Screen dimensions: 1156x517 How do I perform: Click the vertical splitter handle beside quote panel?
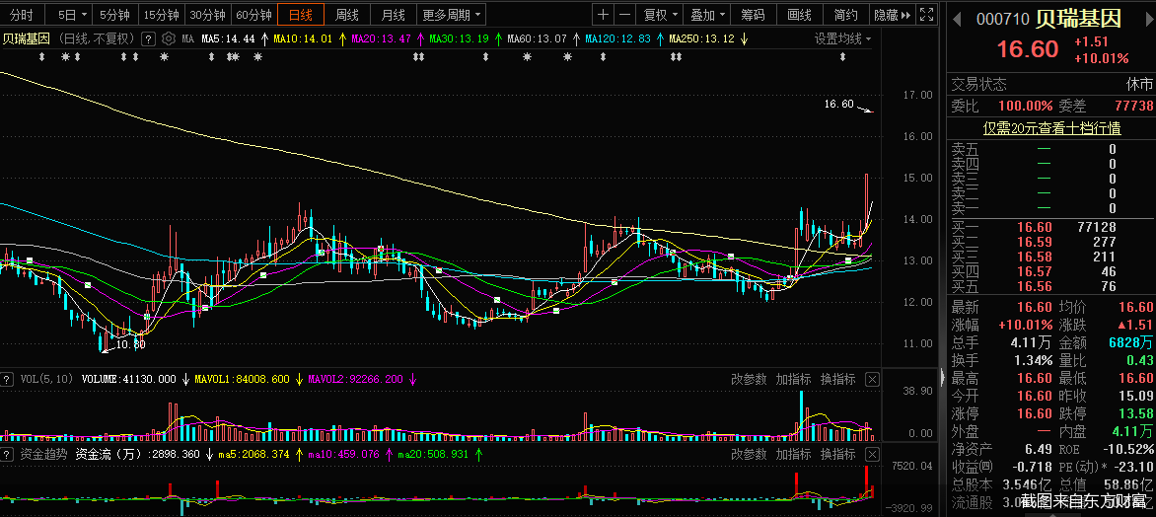(941, 378)
